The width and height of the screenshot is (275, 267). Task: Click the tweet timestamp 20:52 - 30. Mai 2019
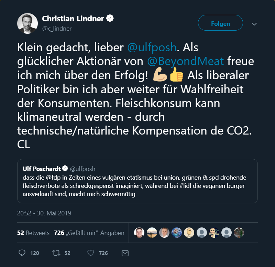44,213
